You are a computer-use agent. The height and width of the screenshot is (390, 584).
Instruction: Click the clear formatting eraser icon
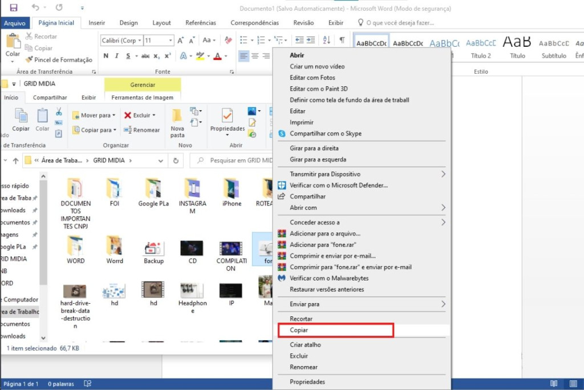click(x=227, y=41)
